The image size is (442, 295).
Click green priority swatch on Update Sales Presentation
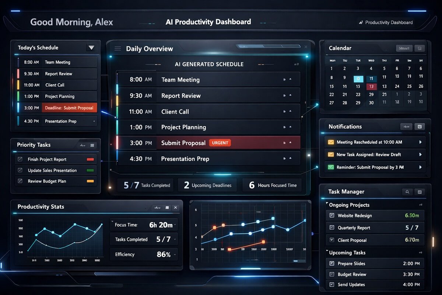pos(90,170)
